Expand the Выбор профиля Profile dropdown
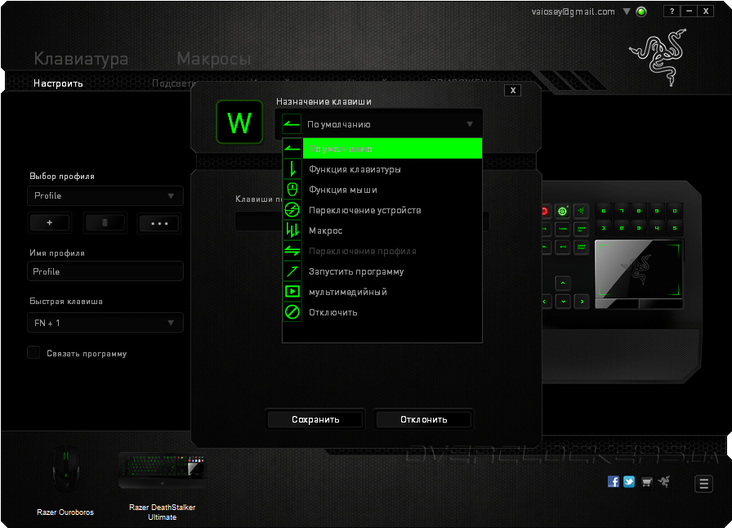Screen dimensions: 732x528 tap(105, 196)
